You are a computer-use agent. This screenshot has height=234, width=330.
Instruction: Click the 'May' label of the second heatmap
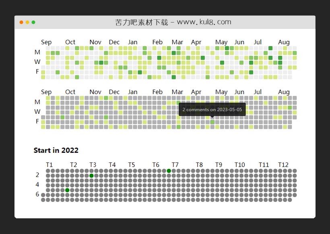[x=221, y=92]
